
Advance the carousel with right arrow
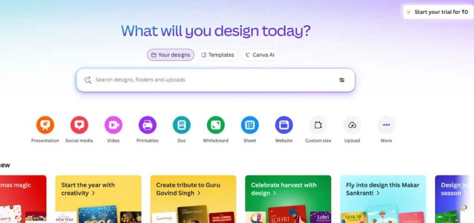(466, 207)
